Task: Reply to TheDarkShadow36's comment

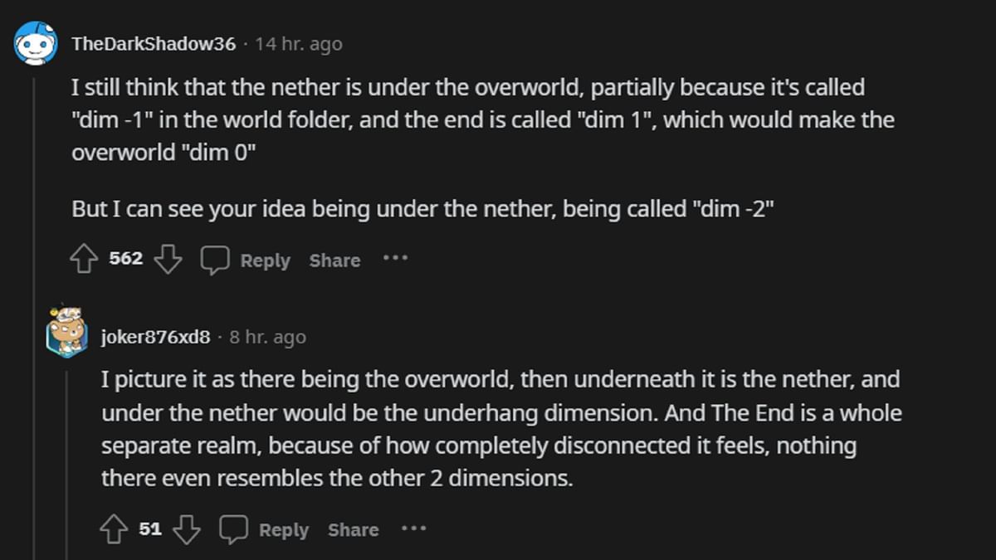Action: coord(264,260)
